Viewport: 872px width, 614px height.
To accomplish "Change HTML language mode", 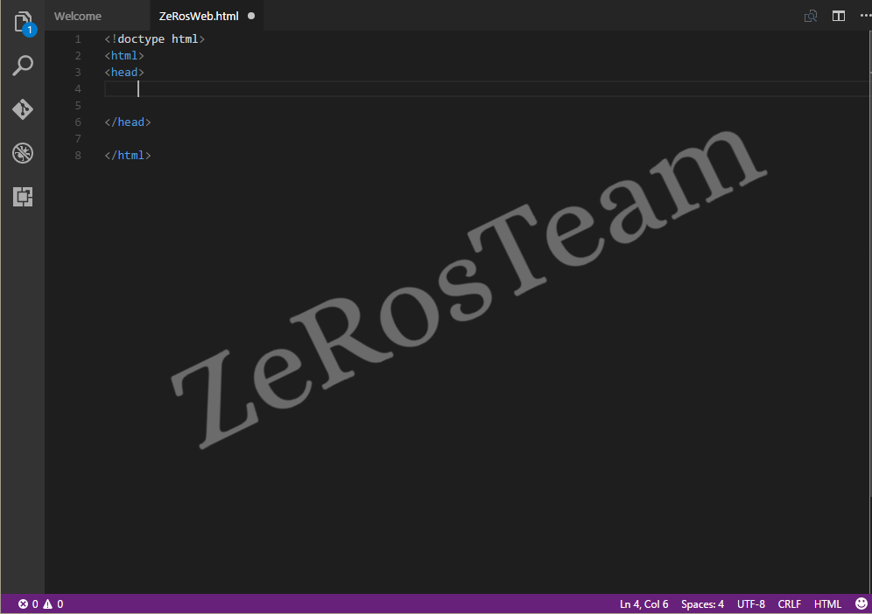I will pos(827,604).
